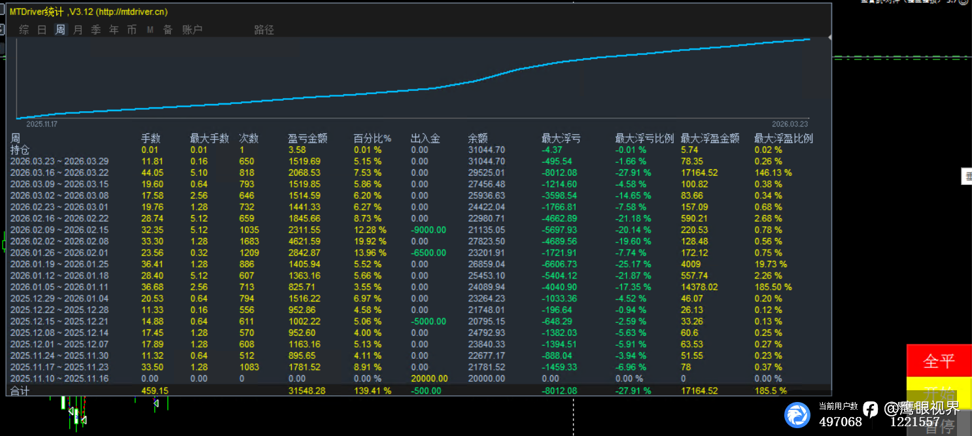Click the 14378.02 max floating profit value
The width and height of the screenshot is (972, 436).
[x=699, y=287]
